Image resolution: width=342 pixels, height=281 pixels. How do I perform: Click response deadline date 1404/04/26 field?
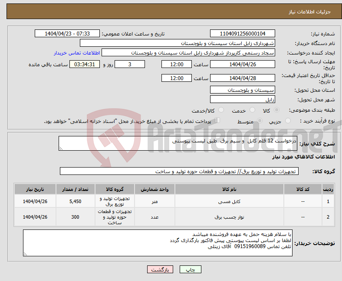242,64
